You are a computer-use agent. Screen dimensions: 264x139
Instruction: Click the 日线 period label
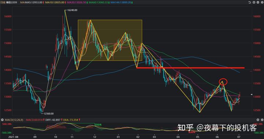(x=3, y=2)
